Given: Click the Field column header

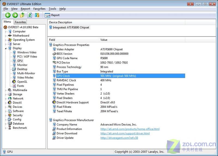Looking at the screenshot, I should click(73, 40).
